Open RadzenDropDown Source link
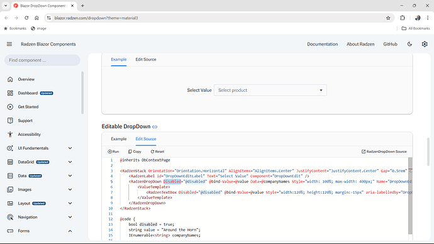This screenshot has height=244, width=434. coord(384,152)
